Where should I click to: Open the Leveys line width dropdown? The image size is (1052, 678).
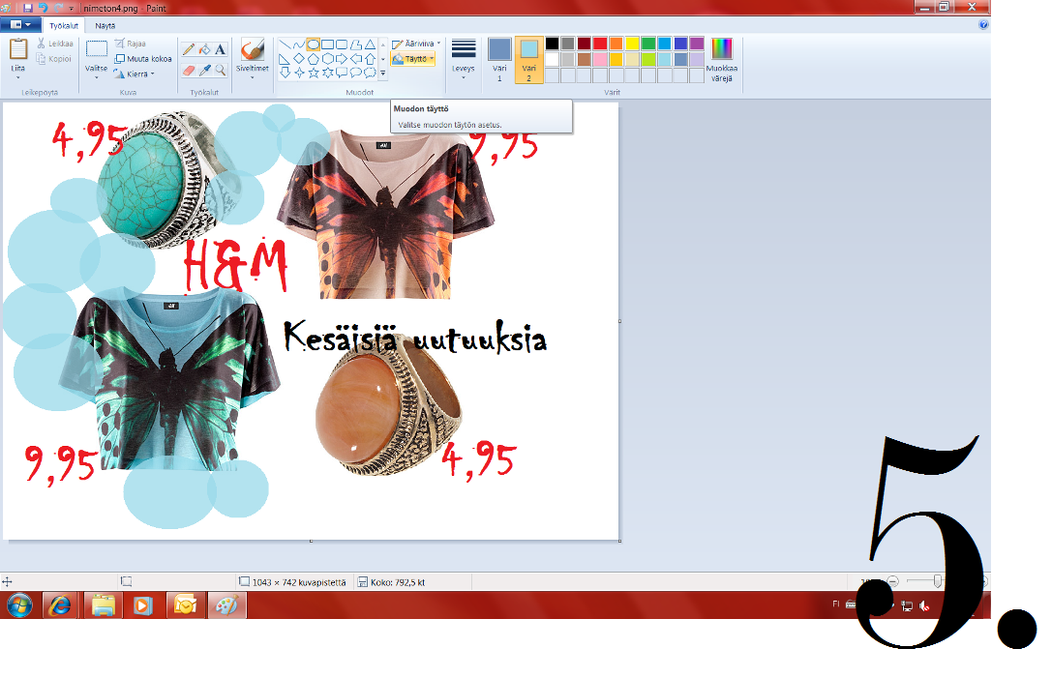click(x=463, y=60)
